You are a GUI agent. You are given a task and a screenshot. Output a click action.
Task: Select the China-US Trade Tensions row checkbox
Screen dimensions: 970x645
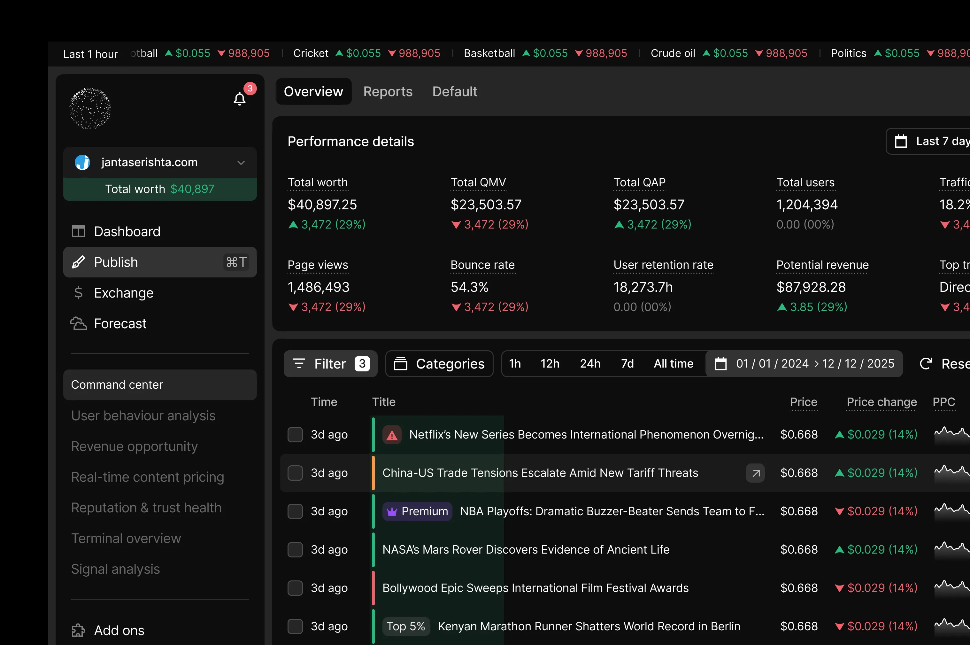tap(295, 473)
